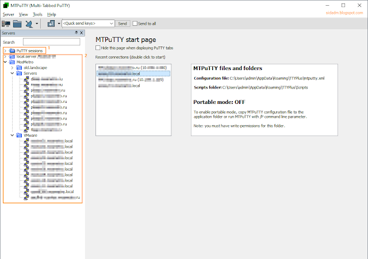Screen dimensions: 368x259
Task: Click the satellite dish connect icon
Action: 29,24
